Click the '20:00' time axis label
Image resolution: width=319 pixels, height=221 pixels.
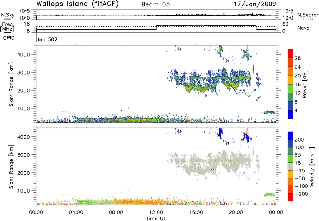[236, 213]
